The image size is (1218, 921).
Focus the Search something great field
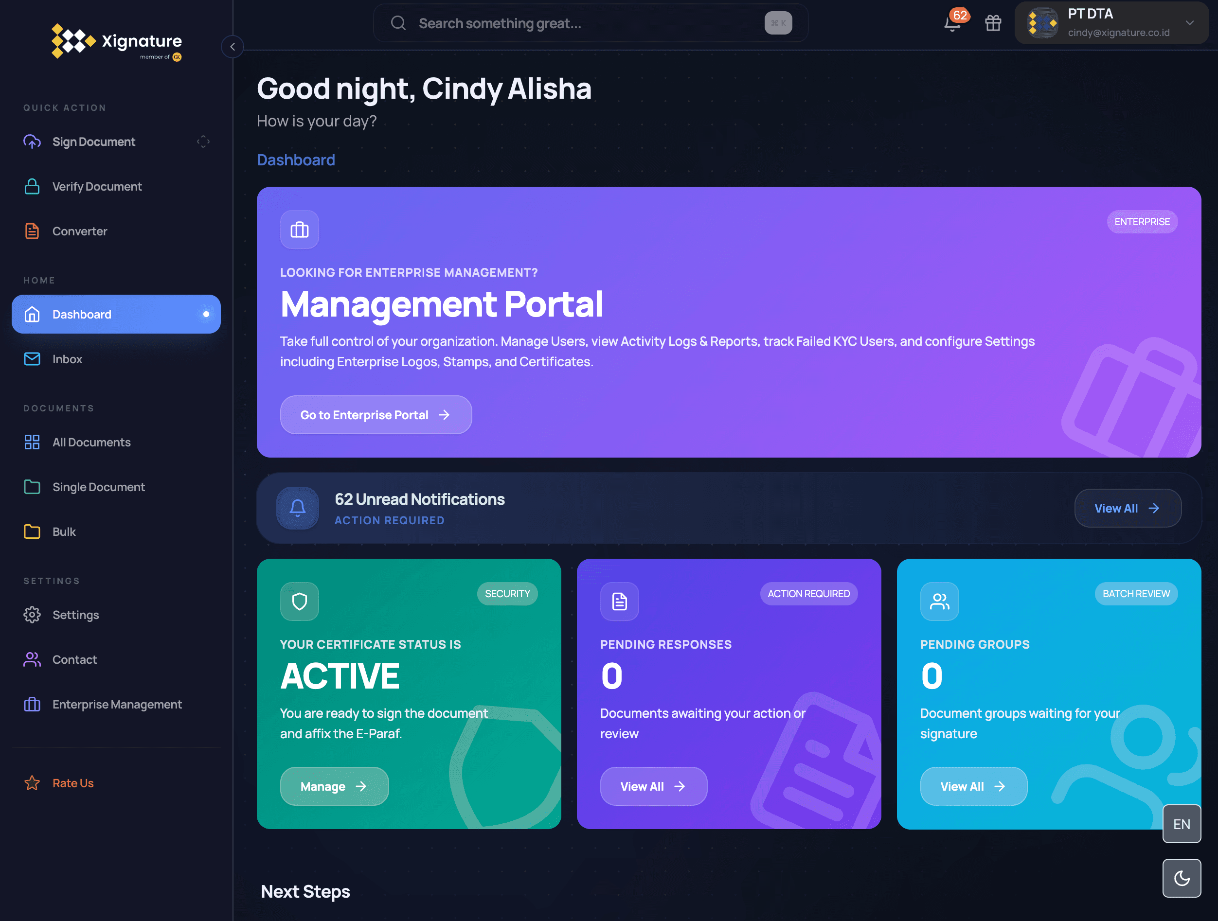591,23
